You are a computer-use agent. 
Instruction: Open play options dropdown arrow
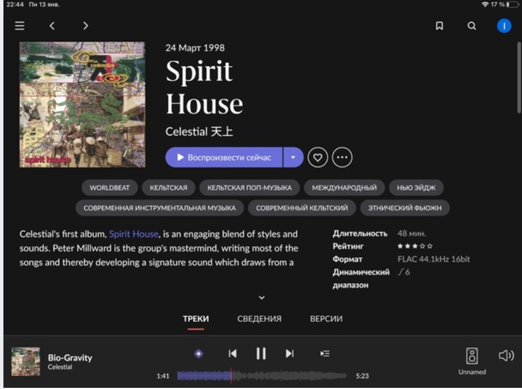click(x=293, y=158)
